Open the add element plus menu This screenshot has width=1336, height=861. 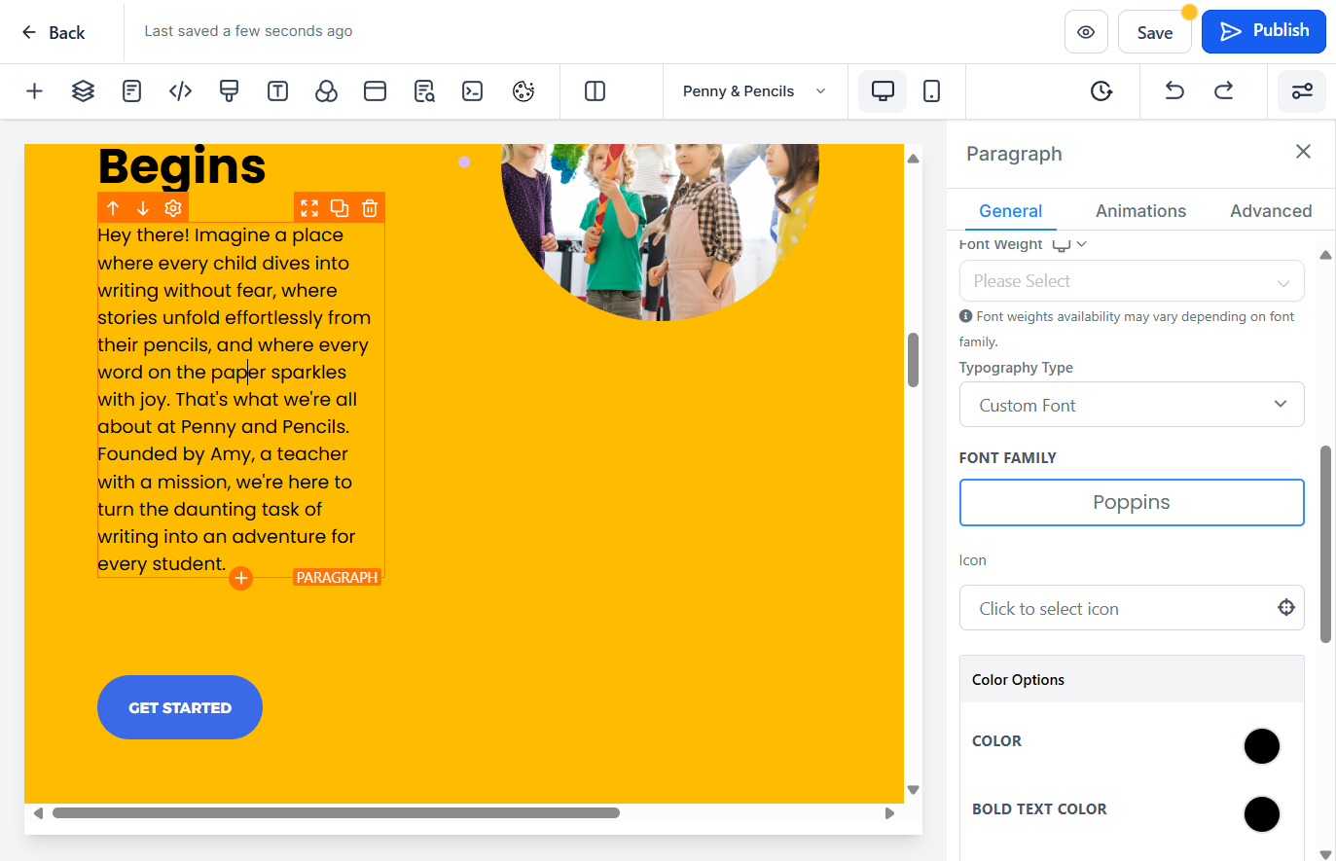[34, 91]
